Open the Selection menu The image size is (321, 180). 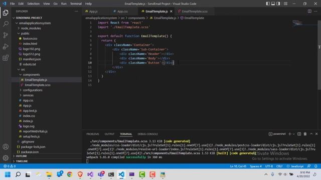coord(34,3)
